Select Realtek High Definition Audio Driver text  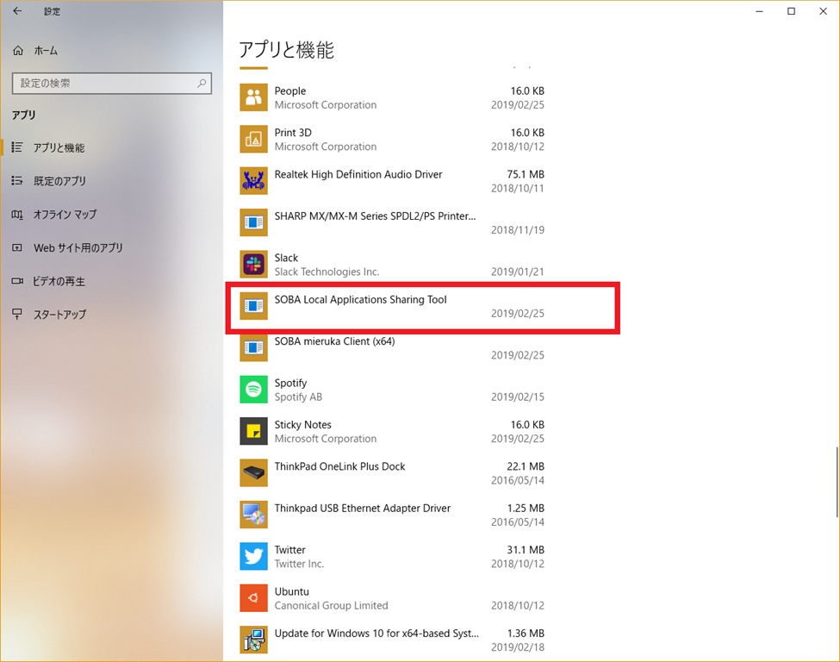click(x=358, y=174)
